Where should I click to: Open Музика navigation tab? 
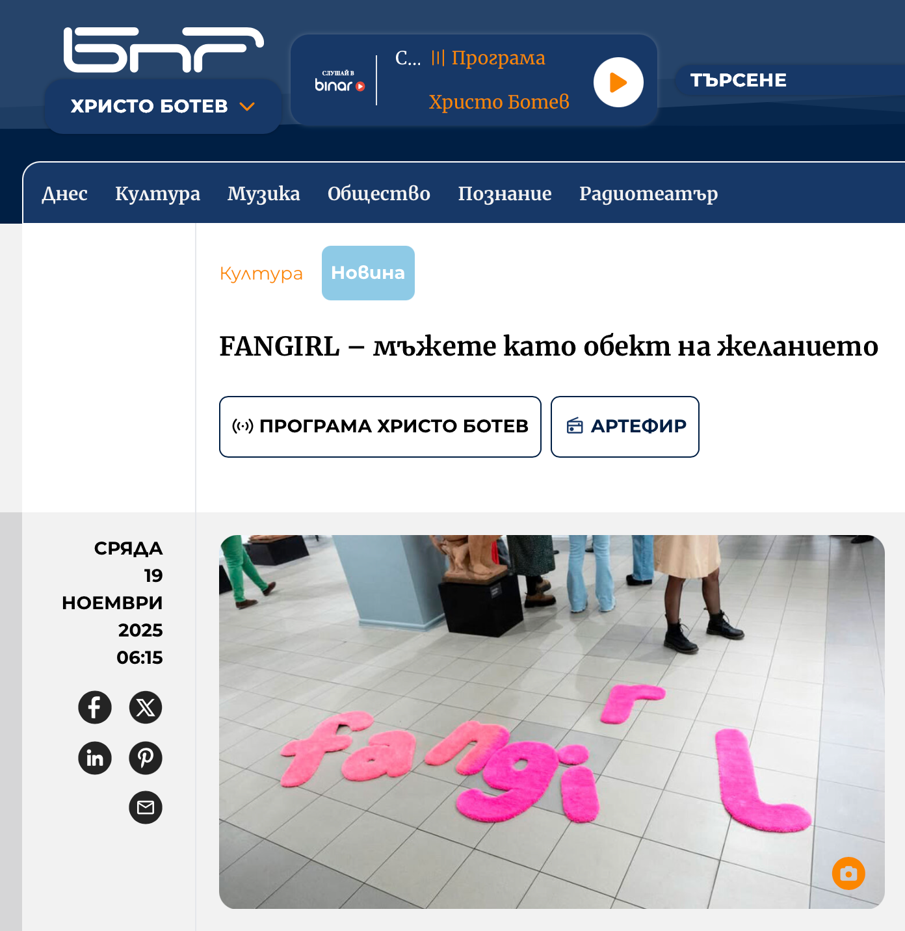click(263, 193)
